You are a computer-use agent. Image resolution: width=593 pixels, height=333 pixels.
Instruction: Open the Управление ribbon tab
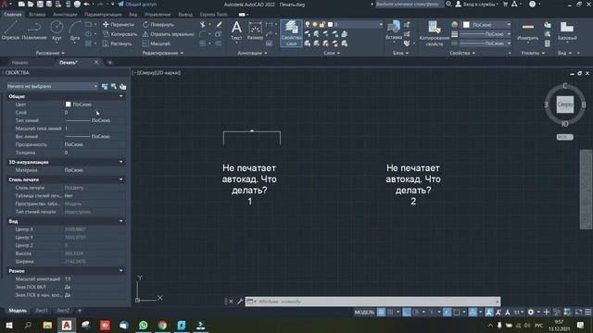158,15
